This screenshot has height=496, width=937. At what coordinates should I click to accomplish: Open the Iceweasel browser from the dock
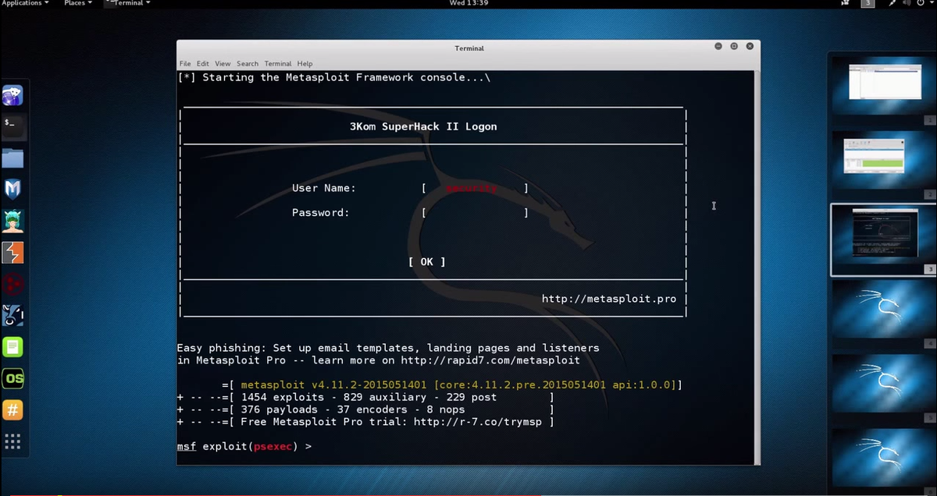[x=13, y=96]
